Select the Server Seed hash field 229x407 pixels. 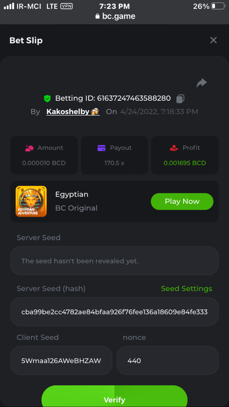114,312
